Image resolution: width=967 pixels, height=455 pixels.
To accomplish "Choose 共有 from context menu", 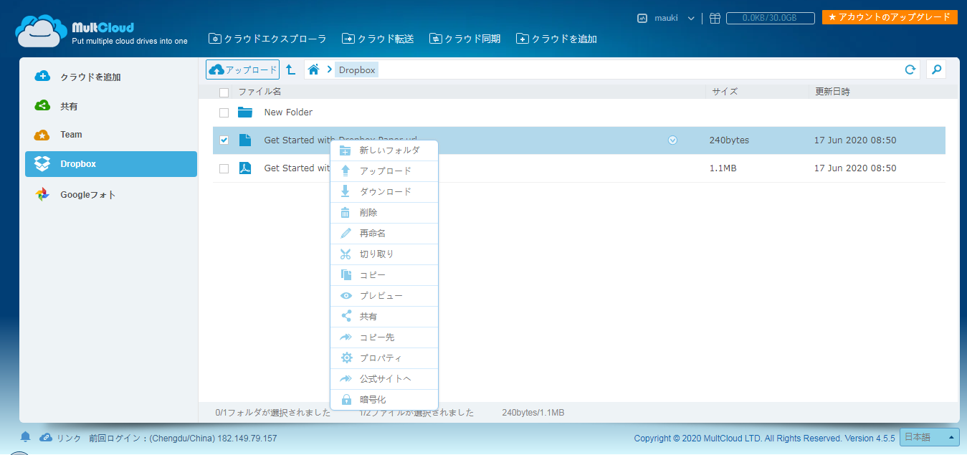I will 384,317.
